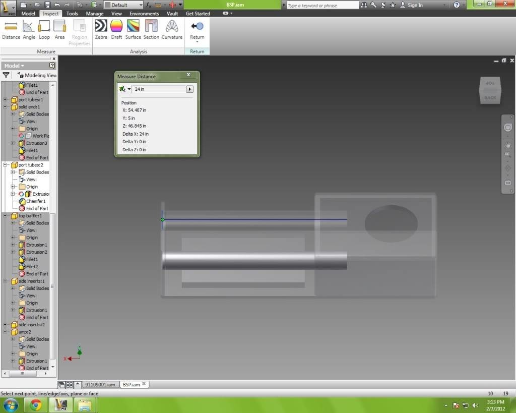The image size is (516, 413).
Task: Click the flyout arrow beside 24 in
Action: (x=189, y=89)
